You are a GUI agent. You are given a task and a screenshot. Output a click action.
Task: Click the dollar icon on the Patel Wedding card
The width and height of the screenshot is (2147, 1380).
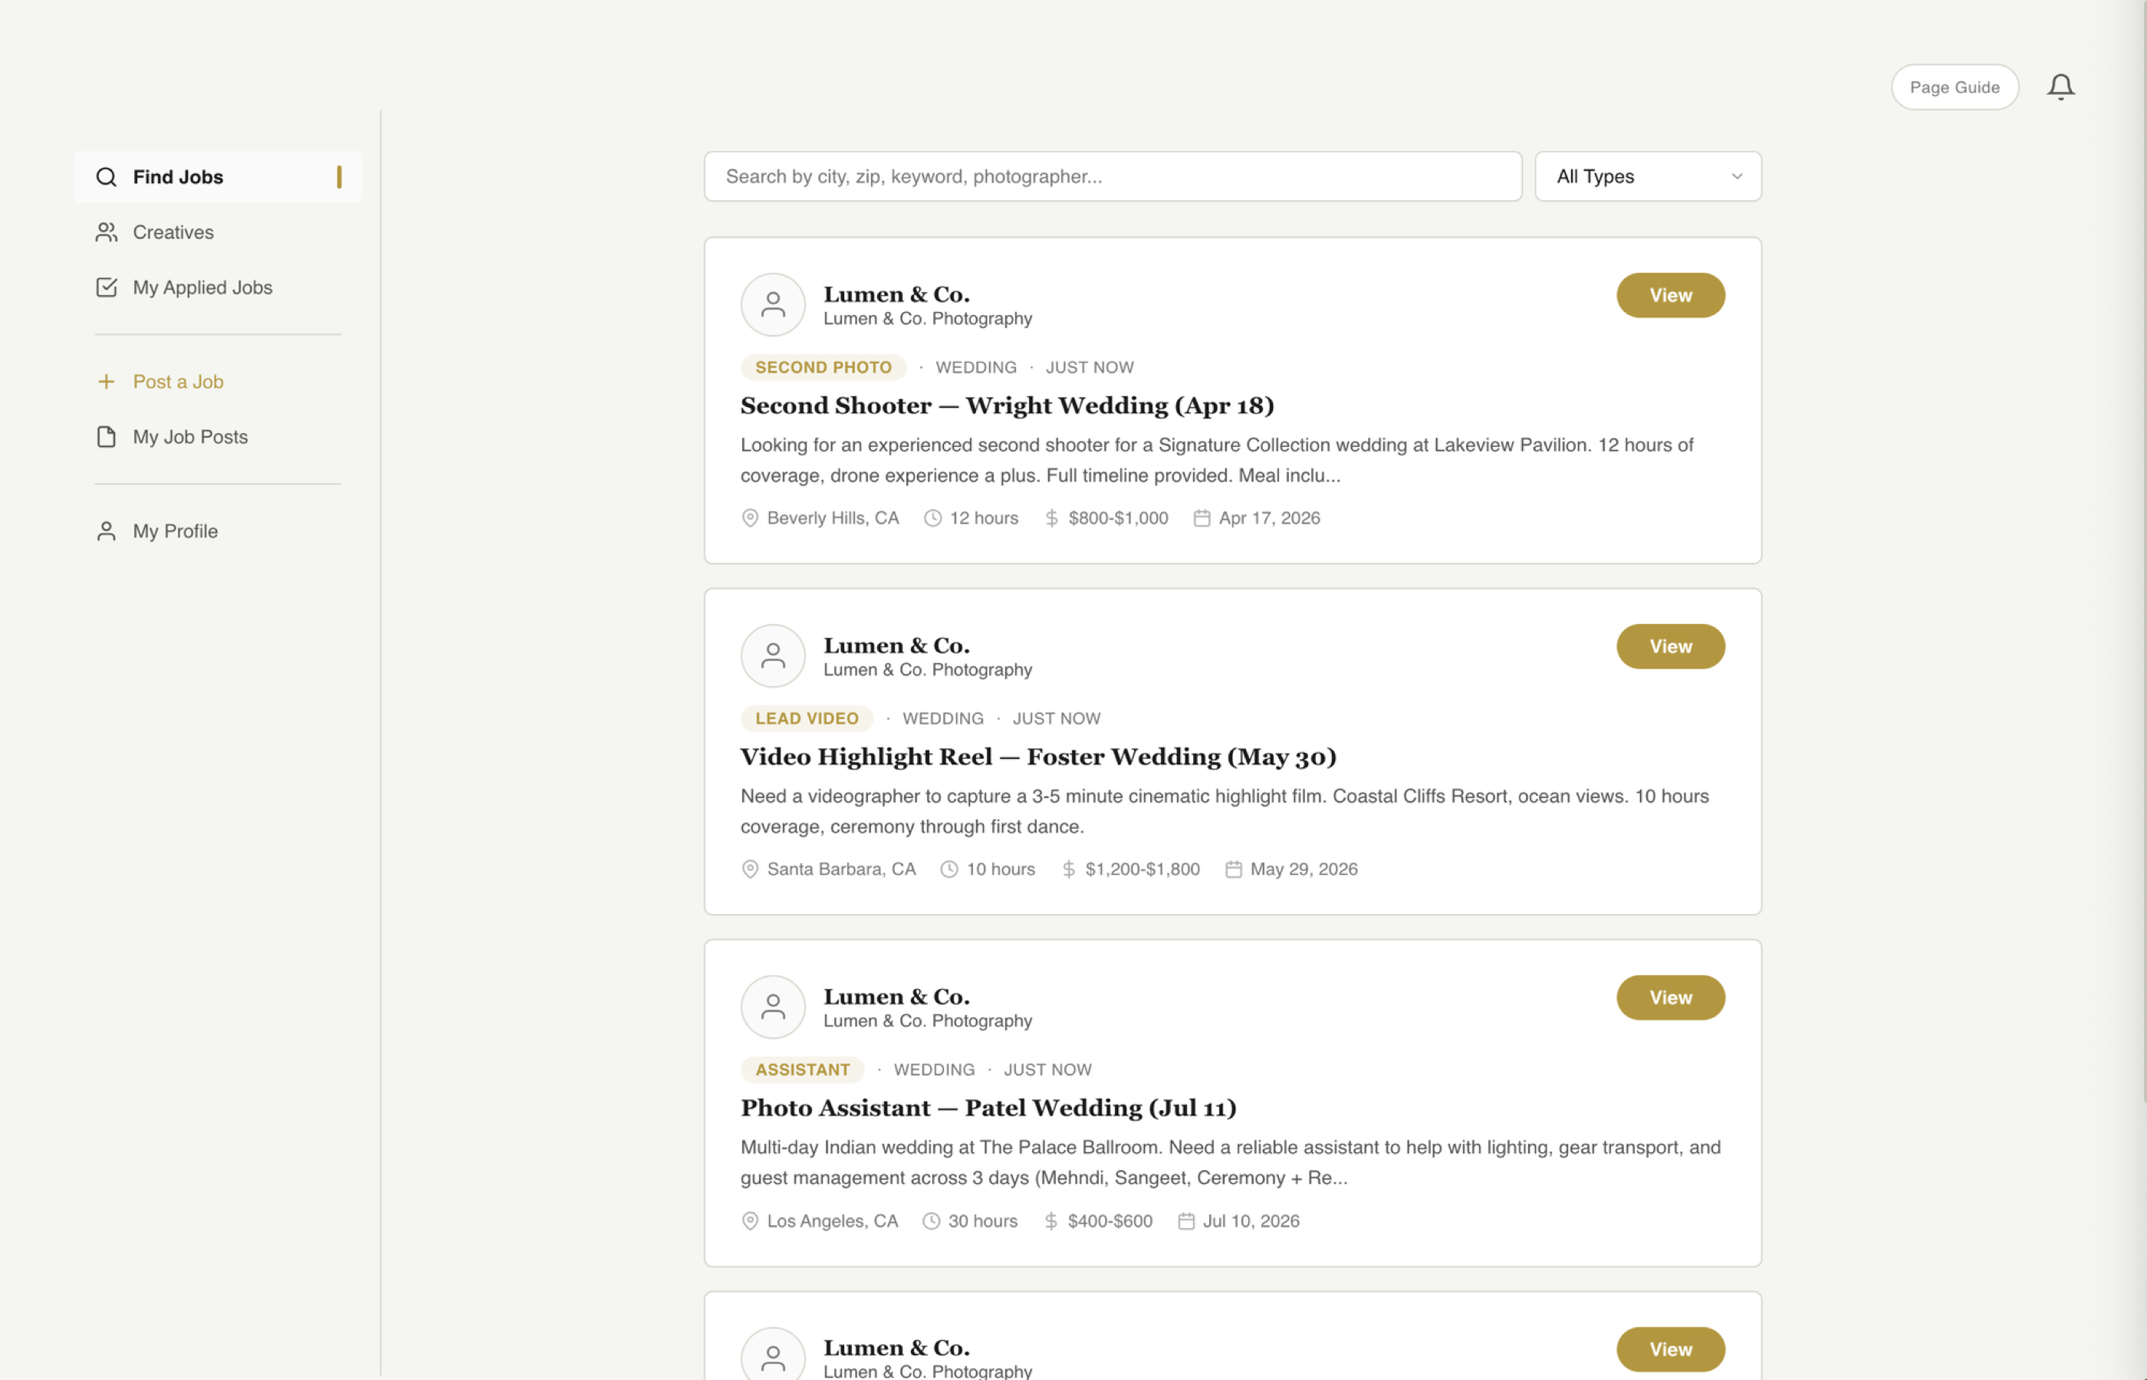pyautogui.click(x=1050, y=1221)
